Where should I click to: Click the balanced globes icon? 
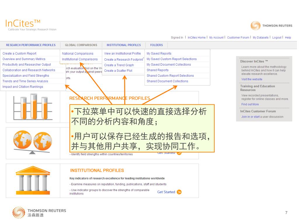[33, 142]
